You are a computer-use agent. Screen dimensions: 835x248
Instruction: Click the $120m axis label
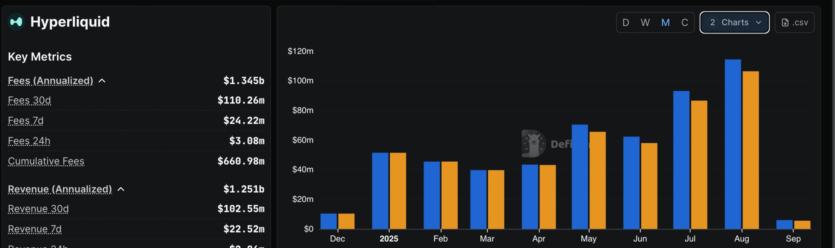(301, 51)
